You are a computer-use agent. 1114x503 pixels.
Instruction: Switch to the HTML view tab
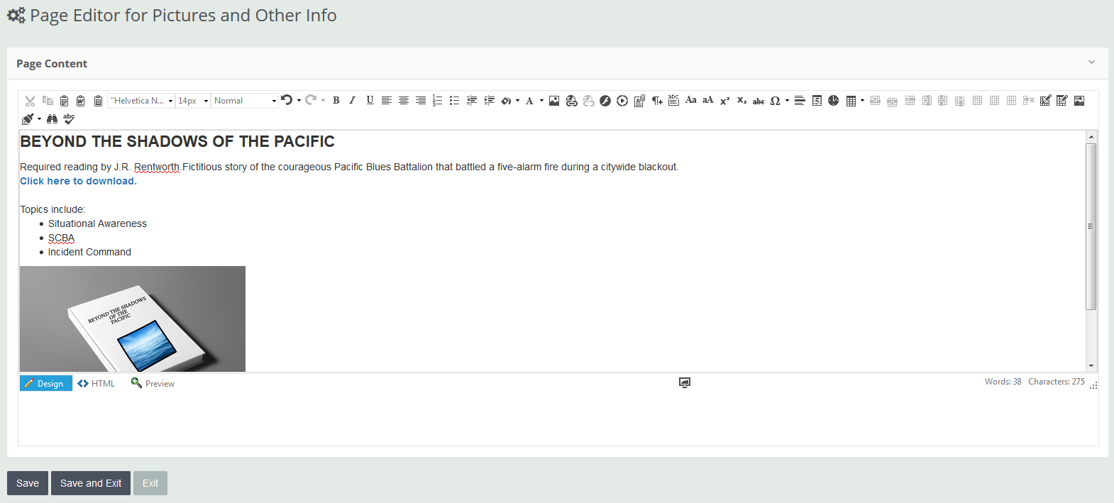[x=96, y=384]
